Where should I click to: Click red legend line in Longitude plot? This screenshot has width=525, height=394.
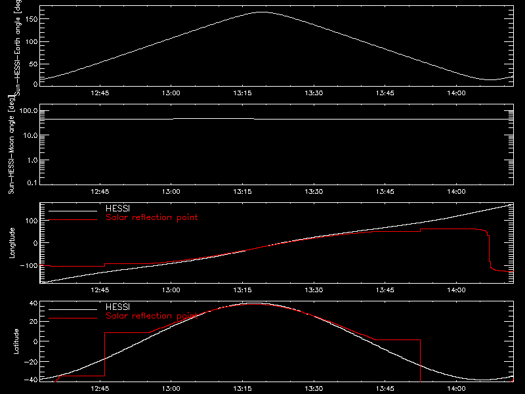73,220
